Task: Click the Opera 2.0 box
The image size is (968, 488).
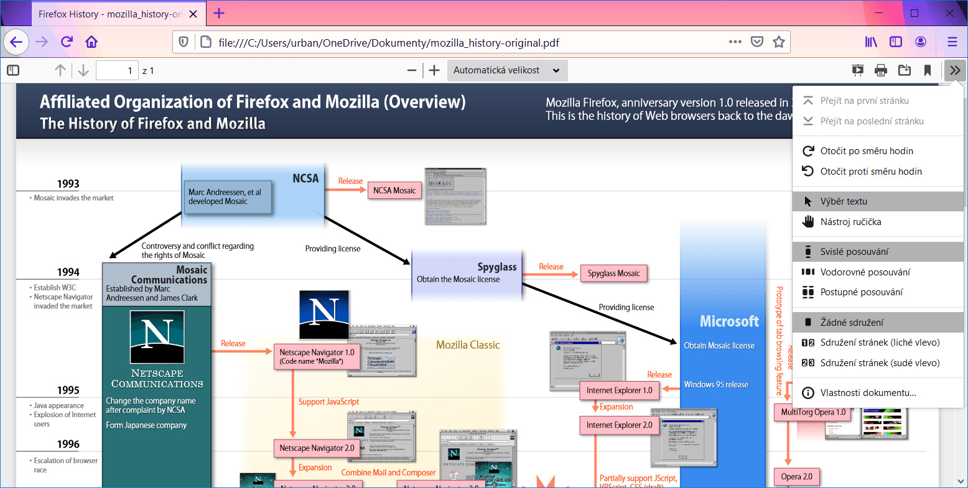Action: click(797, 477)
